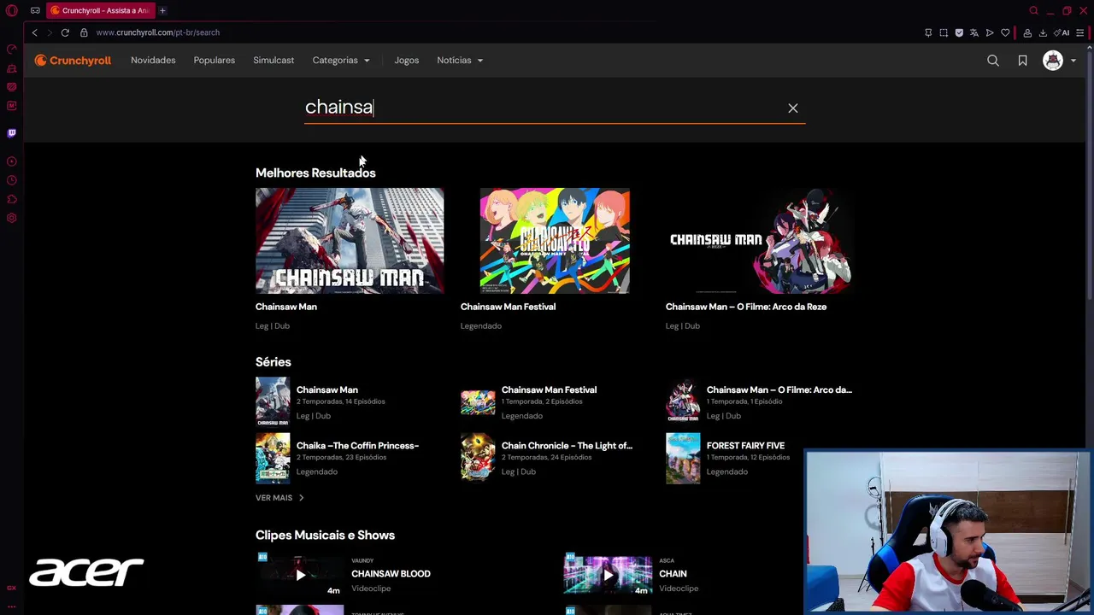Viewport: 1094px width, 615px height.
Task: Play the CHAIN videoclip by ASCA
Action: [608, 575]
